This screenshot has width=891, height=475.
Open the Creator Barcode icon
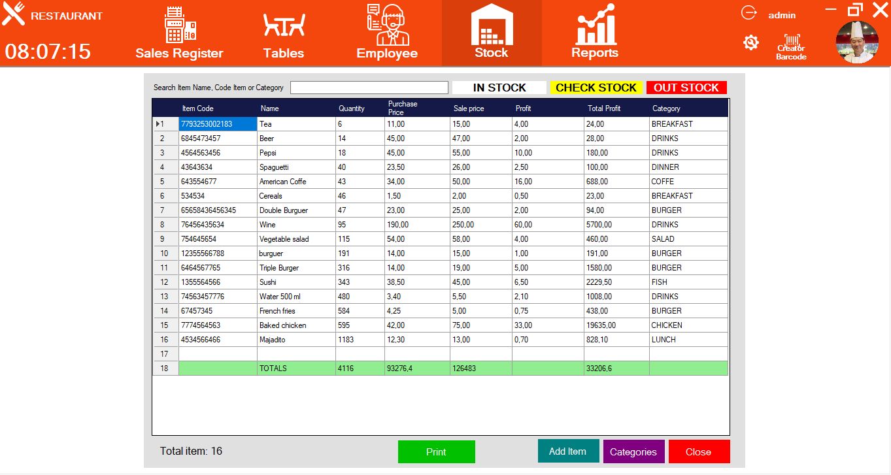pos(791,47)
